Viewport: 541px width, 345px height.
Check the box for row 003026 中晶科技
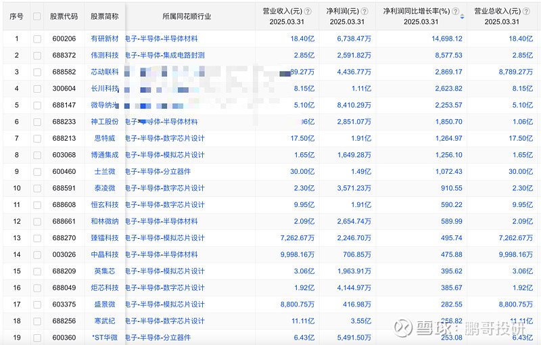pos(37,254)
